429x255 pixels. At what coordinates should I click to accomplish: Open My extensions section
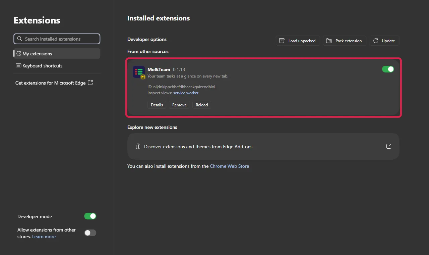57,54
